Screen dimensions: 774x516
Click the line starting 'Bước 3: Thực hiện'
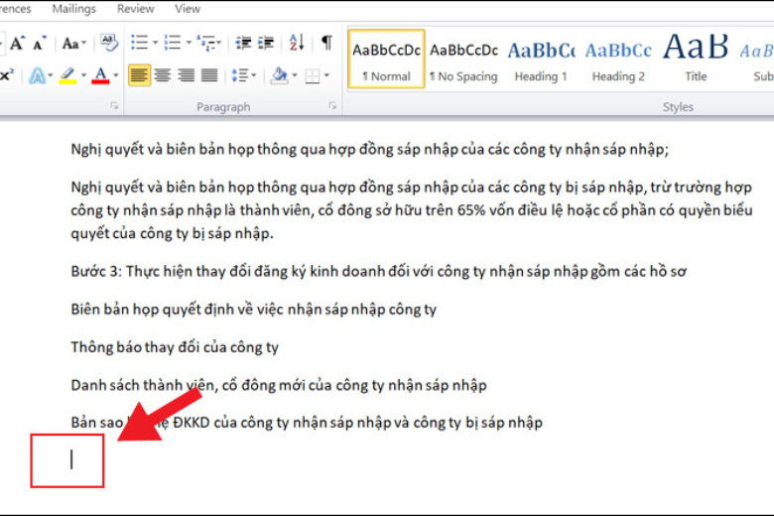point(379,271)
